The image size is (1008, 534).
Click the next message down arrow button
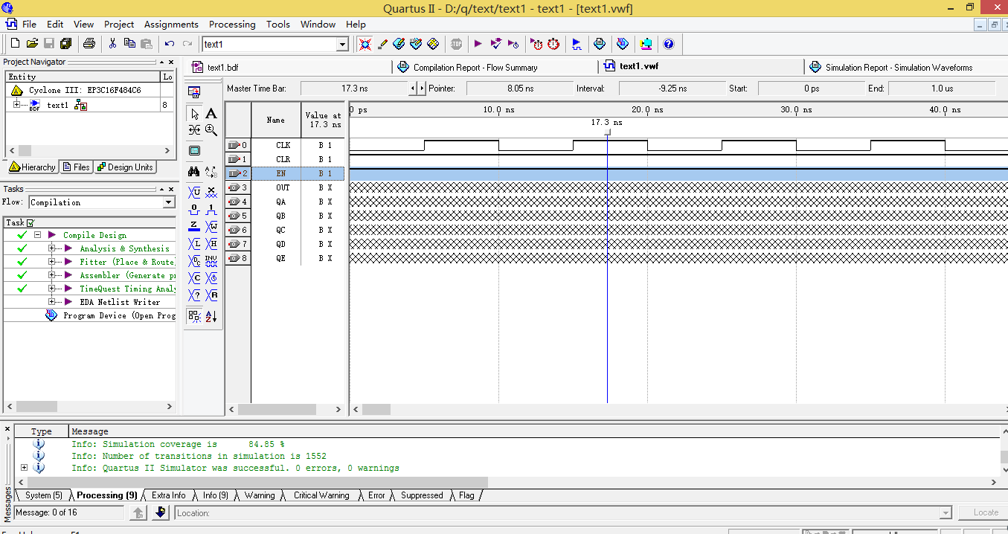point(161,512)
